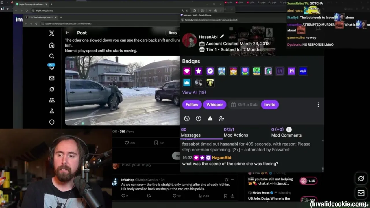370x208 pixels.
Task: Open the X Explore search icon
Action: (x=52, y=56)
